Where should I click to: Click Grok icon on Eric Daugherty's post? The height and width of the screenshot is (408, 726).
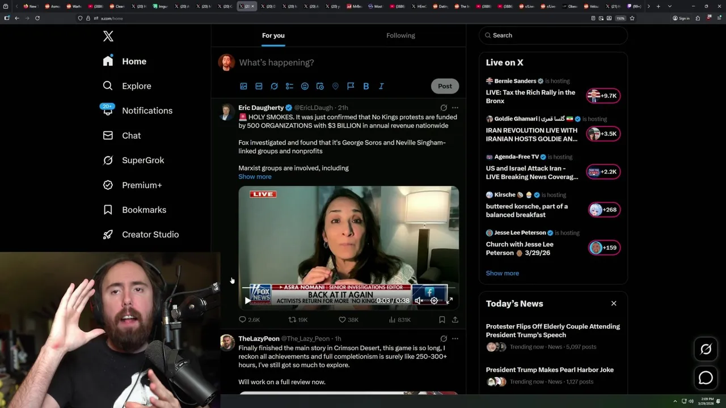[444, 108]
